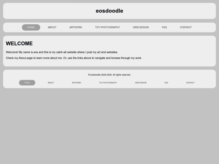Click CONTACT link in the footer
Viewport: 219px width, 164px height.
190,83
